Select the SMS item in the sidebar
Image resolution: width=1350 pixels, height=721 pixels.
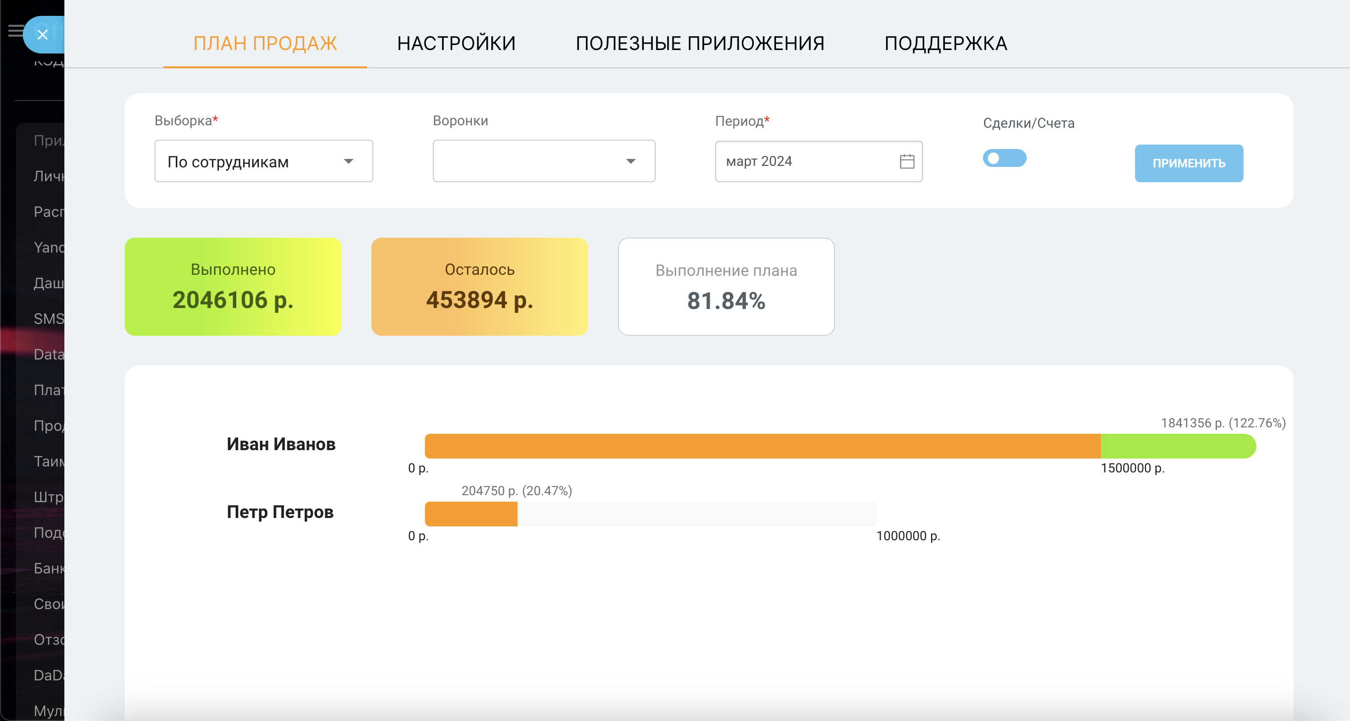(x=48, y=318)
